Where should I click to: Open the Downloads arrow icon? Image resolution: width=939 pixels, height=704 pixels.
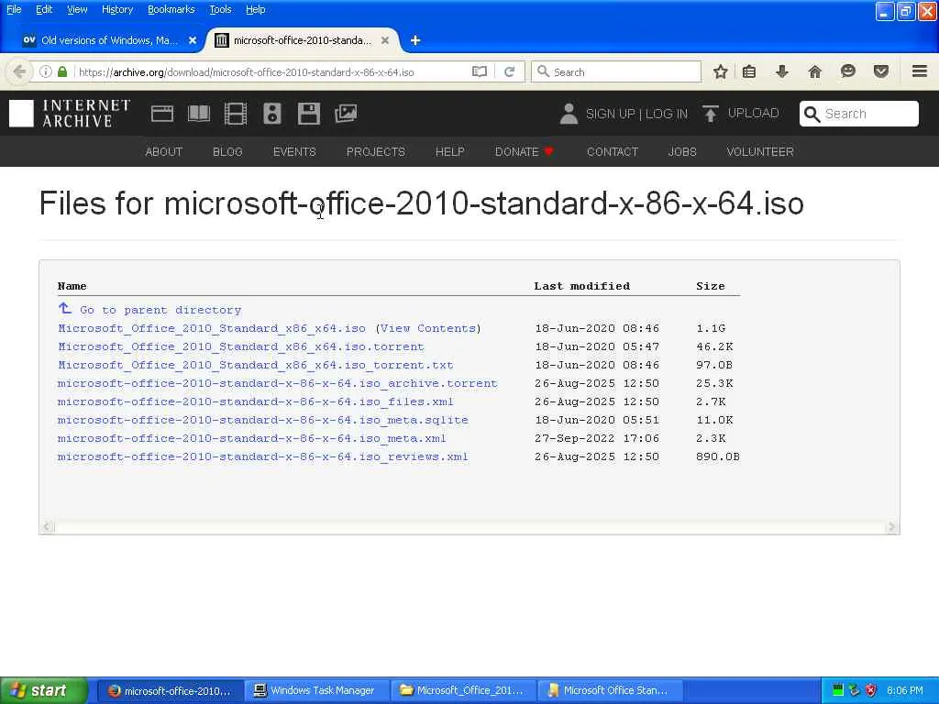pyautogui.click(x=781, y=71)
